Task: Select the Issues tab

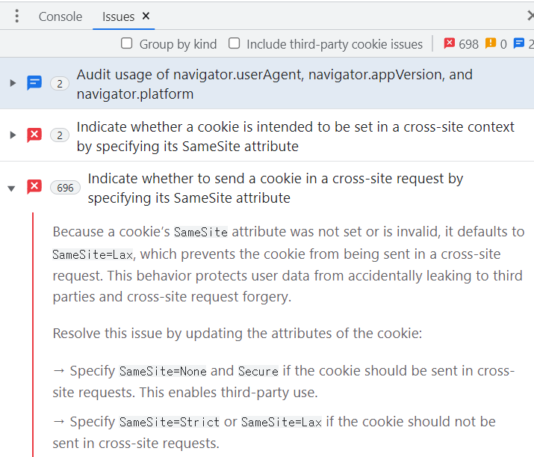Action: [x=118, y=16]
